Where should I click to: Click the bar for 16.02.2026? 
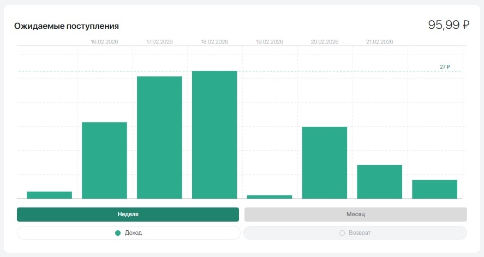pyautogui.click(x=104, y=160)
